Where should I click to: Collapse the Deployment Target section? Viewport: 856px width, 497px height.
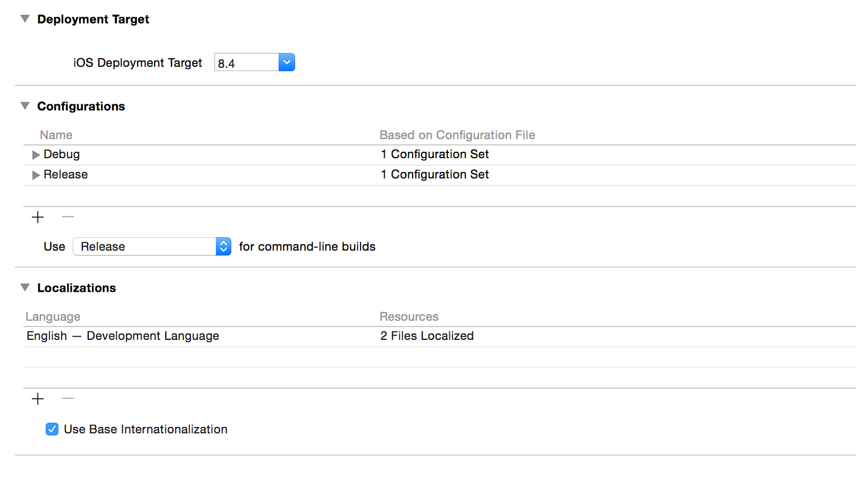tap(25, 19)
